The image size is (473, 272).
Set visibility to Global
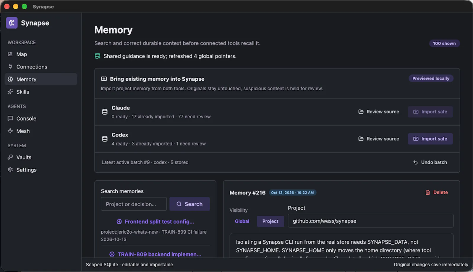(242, 221)
